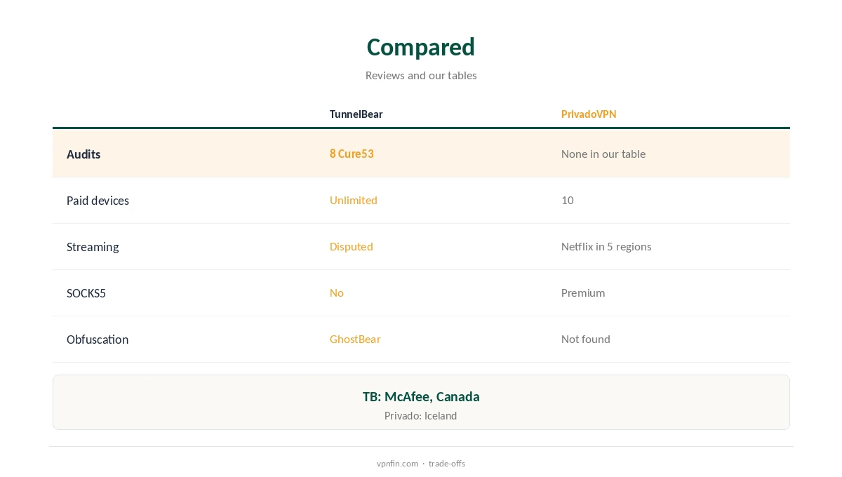This screenshot has width=842, height=477.
Task: Click the 'trade-offs' footer text
Action: point(447,464)
